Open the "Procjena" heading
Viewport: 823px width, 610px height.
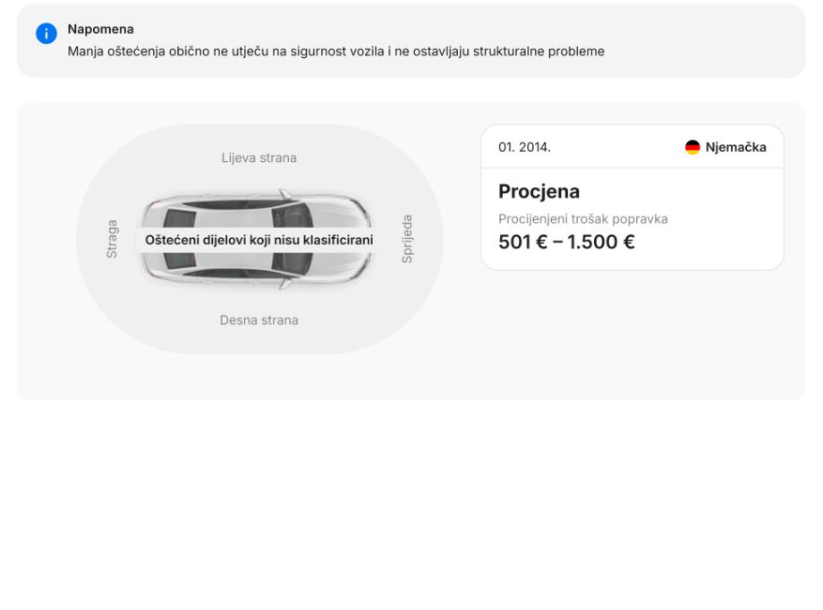539,192
